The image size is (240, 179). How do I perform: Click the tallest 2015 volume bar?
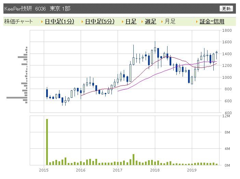pyautogui.click(x=47, y=142)
